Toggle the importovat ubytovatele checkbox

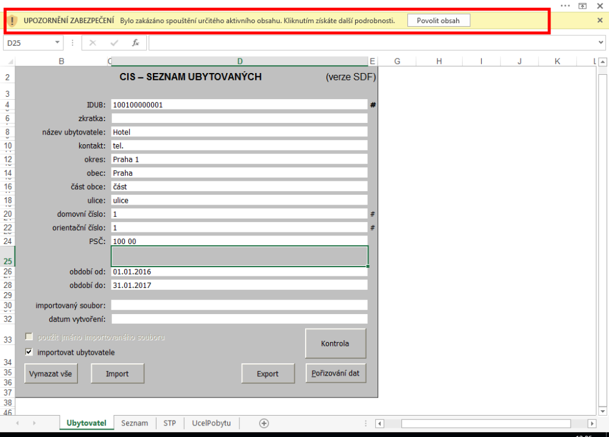(29, 352)
